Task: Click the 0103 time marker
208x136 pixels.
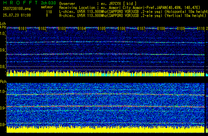Action: pyautogui.click(x=62, y=29)
